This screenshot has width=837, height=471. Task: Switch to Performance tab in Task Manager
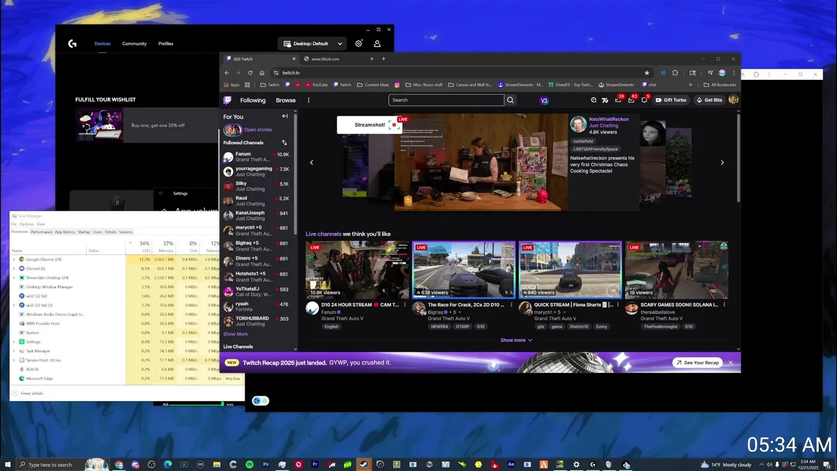click(41, 232)
